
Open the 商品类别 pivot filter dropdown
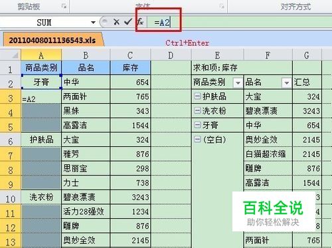tap(238, 83)
